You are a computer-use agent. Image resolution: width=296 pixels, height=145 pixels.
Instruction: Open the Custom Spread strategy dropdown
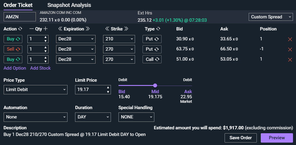point(271,17)
